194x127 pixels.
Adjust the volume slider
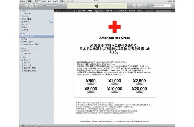pyautogui.click(x=52, y=6)
